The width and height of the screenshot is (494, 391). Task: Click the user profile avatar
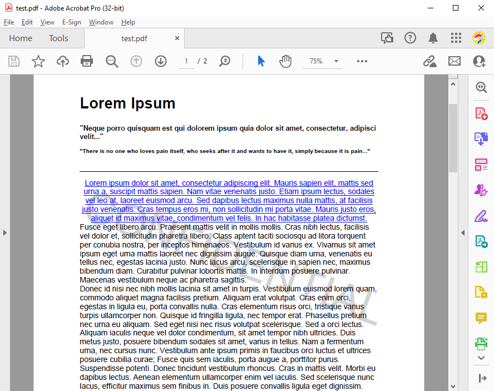click(478, 38)
